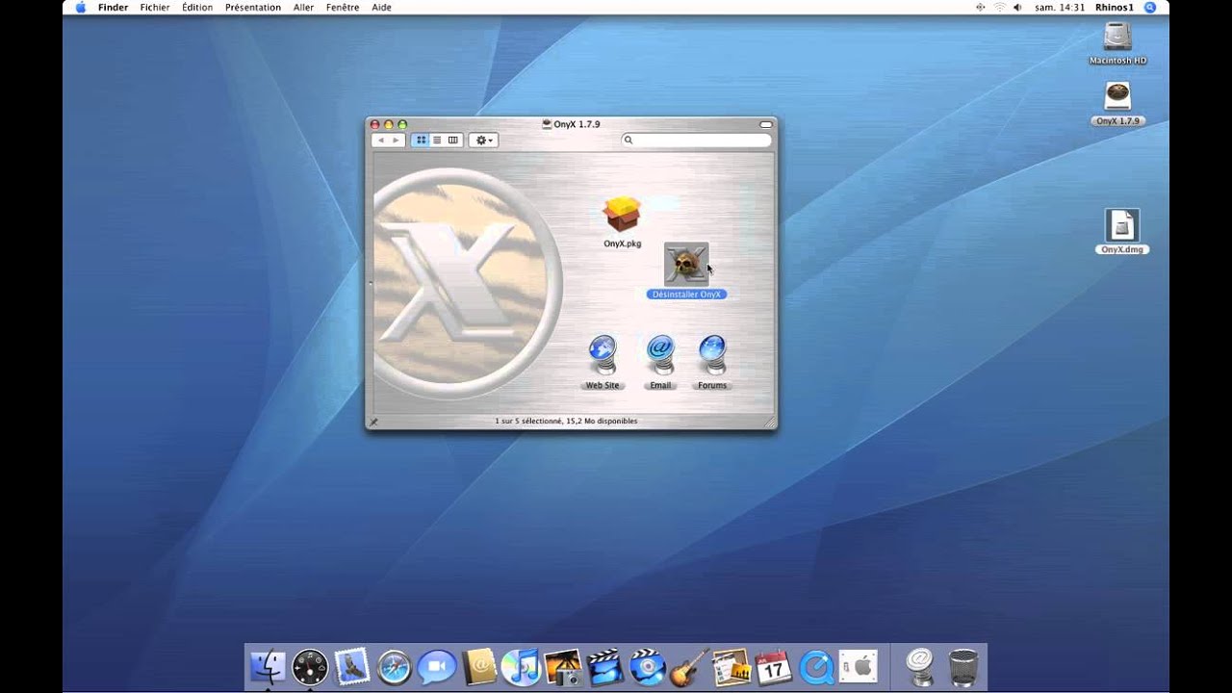The height and width of the screenshot is (693, 1232).
Task: Switch Finder window to icon view
Action: click(x=421, y=141)
